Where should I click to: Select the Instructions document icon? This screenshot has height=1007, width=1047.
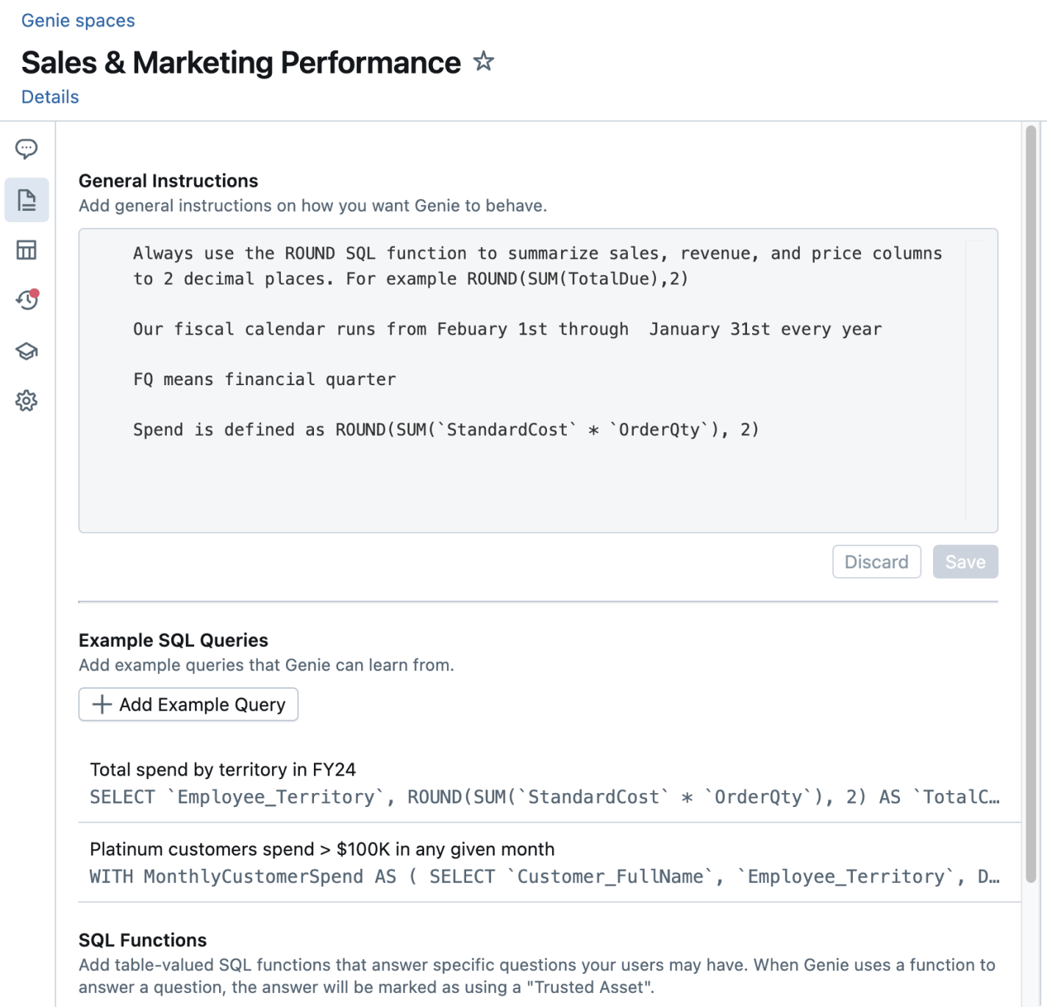26,200
